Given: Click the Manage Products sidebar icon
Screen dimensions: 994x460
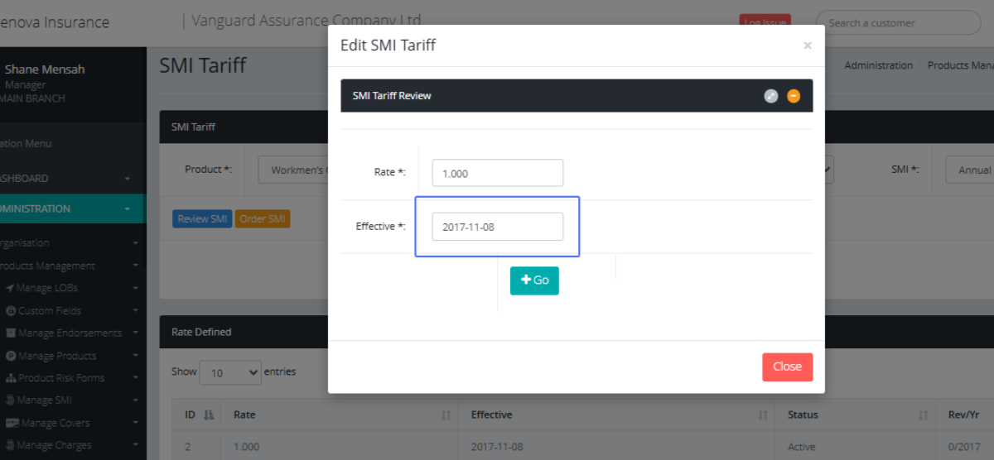Looking at the screenshot, I should (x=12, y=356).
